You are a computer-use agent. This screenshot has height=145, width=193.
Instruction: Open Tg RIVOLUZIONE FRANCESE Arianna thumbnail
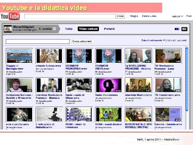click(139, 56)
